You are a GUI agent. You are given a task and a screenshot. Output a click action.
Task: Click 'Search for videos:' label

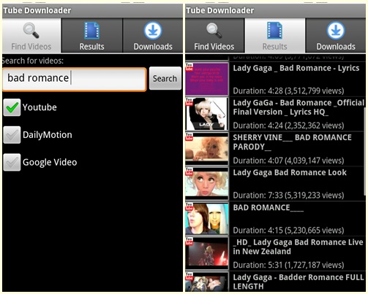[x=33, y=61]
